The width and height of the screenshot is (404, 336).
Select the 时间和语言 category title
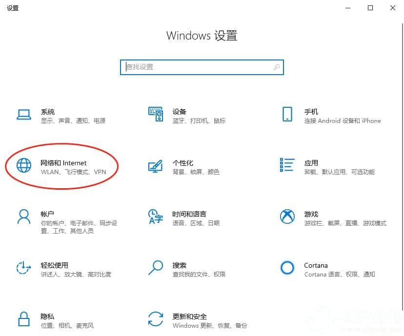click(x=189, y=214)
